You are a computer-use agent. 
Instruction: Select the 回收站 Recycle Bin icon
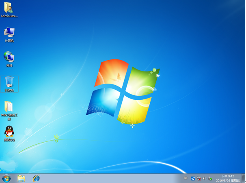click(x=9, y=84)
